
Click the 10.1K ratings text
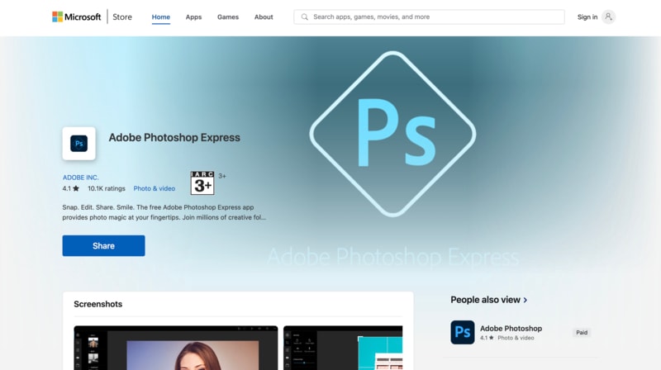[107, 188]
